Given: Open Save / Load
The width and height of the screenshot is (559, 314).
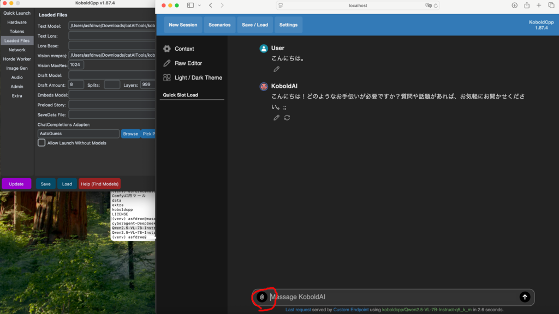Looking at the screenshot, I should click(x=255, y=25).
